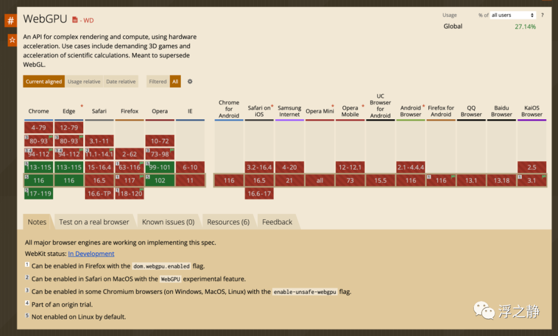Click the Firefox 2-62 version cell
558x336 pixels.
click(x=130, y=154)
